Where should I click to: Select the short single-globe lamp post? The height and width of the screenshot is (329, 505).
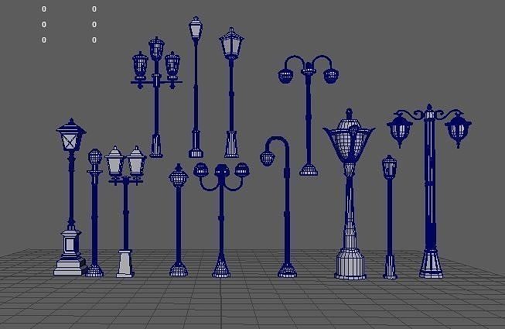pyautogui.click(x=179, y=220)
